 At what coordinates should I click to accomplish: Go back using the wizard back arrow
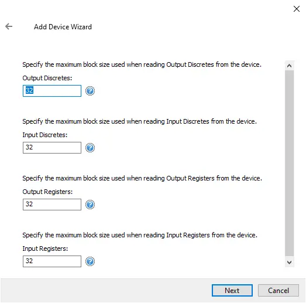click(9, 26)
